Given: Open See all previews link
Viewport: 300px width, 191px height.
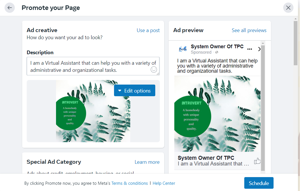Looking at the screenshot, I should tap(249, 30).
